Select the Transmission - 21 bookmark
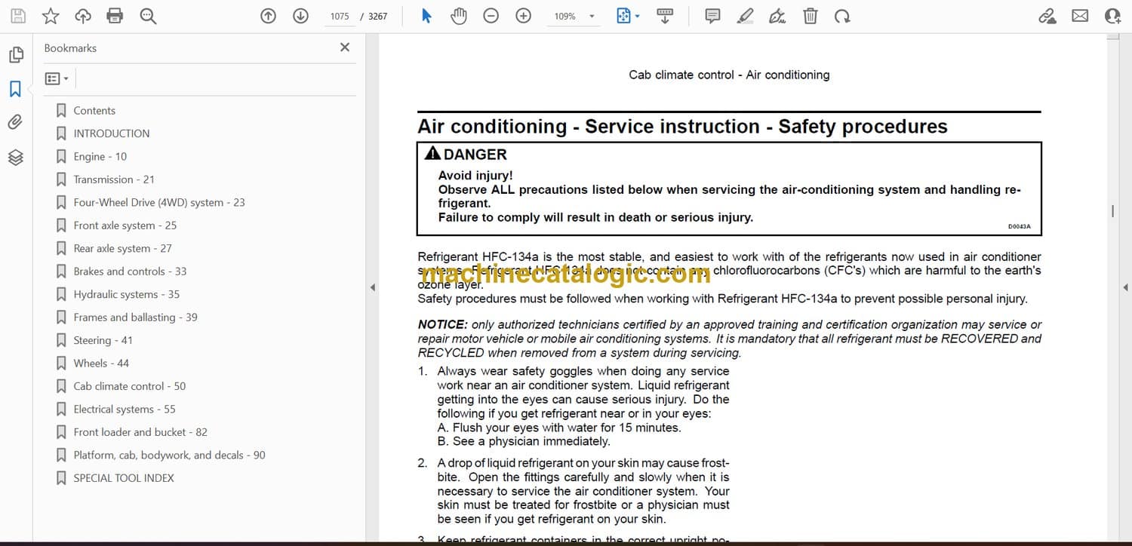The image size is (1132, 546). tap(114, 179)
